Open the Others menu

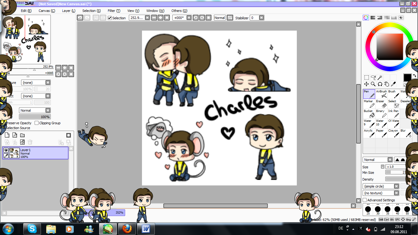[x=179, y=11]
